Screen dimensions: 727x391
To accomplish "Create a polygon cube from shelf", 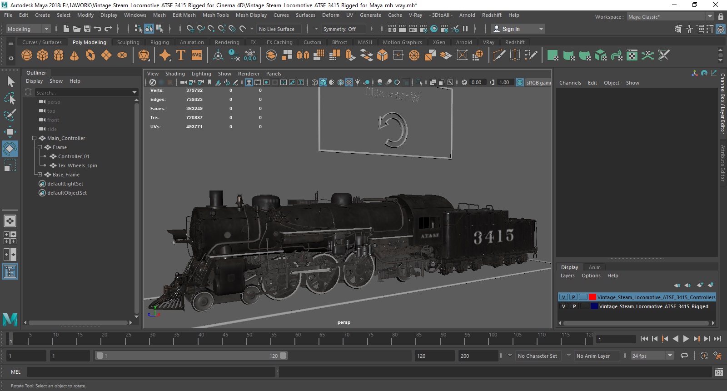I will pyautogui.click(x=43, y=55).
